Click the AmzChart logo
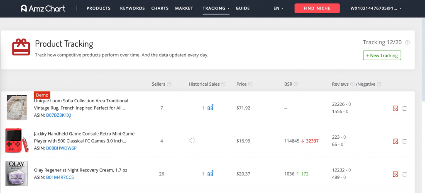This screenshot has height=193, width=425. [x=43, y=8]
